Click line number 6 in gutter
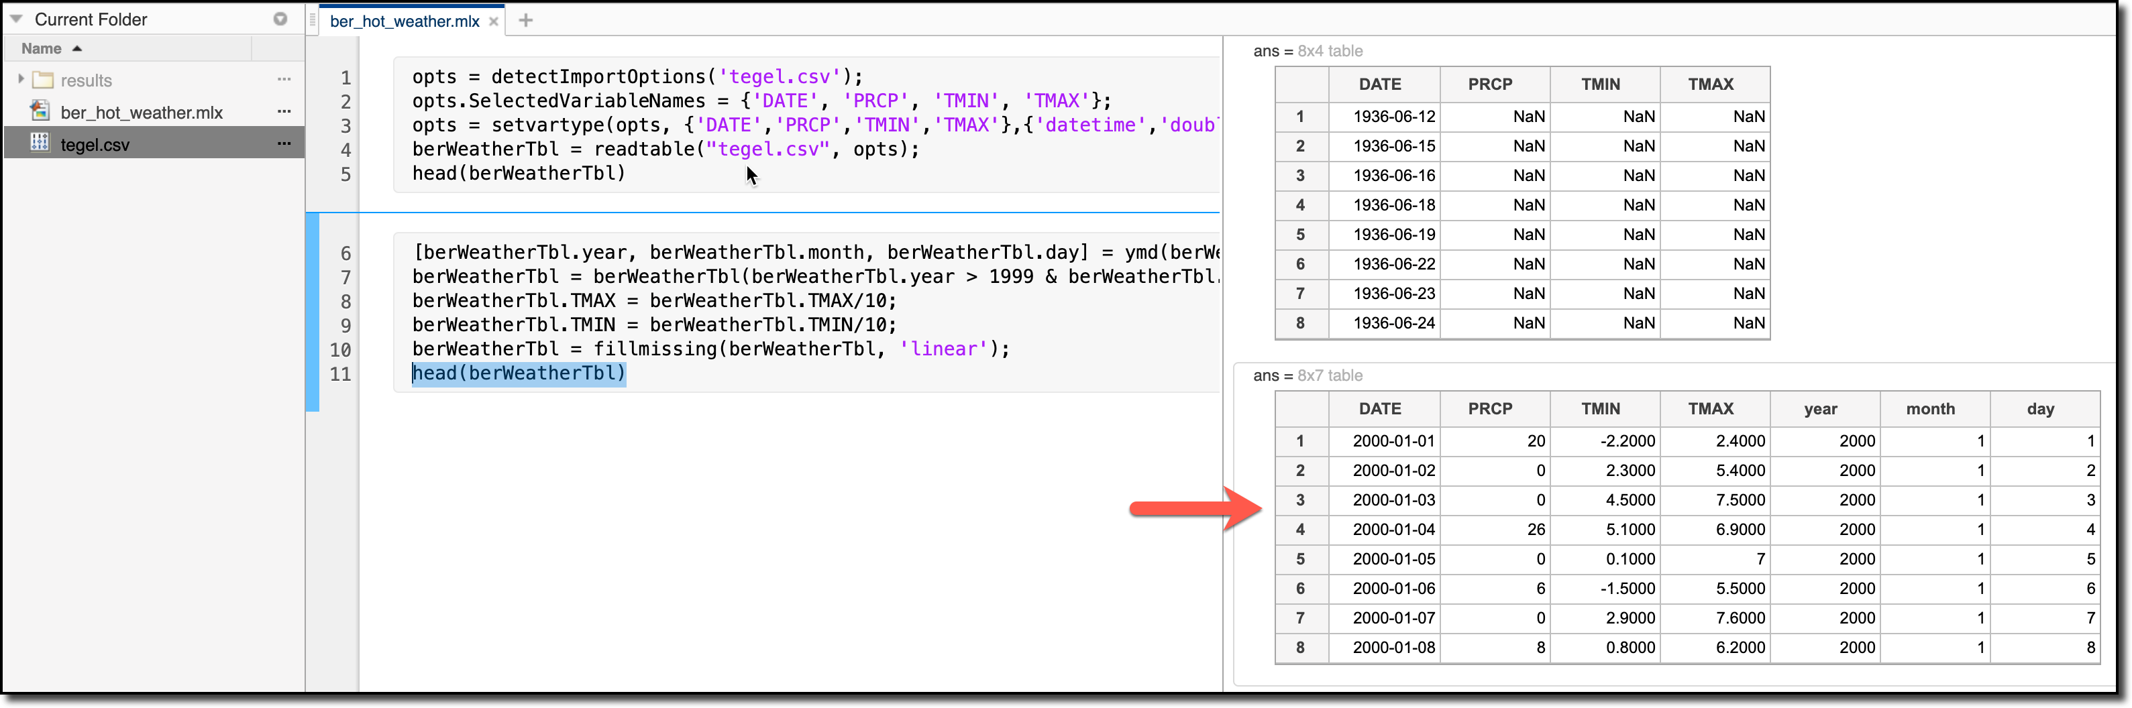 [345, 253]
